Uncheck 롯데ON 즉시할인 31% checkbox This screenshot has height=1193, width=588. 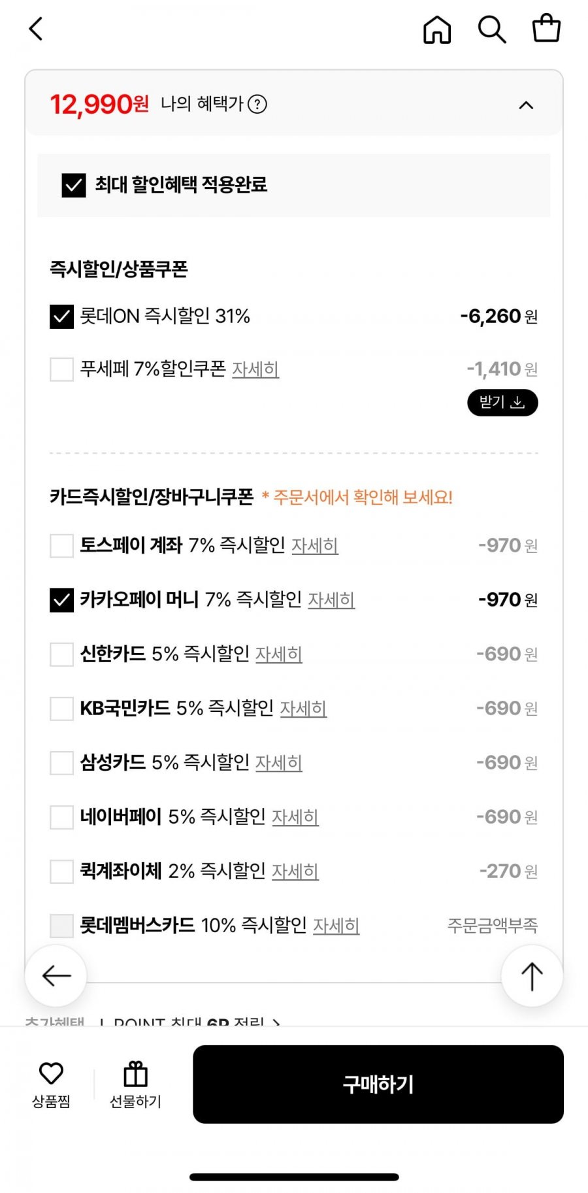62,316
